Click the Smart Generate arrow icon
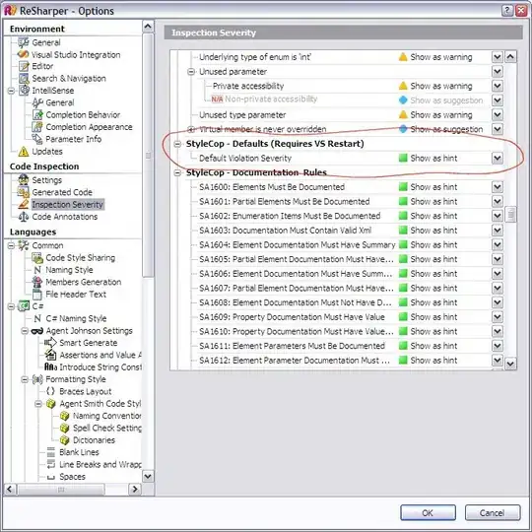532x532 pixels. coord(50,343)
